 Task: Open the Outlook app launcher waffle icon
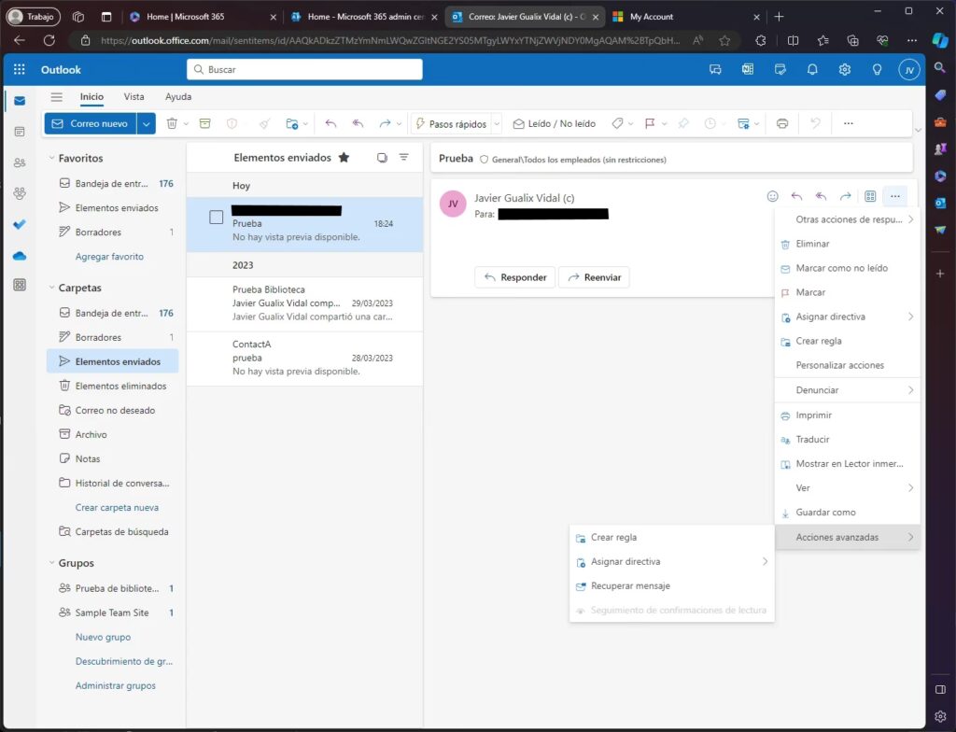click(x=20, y=70)
